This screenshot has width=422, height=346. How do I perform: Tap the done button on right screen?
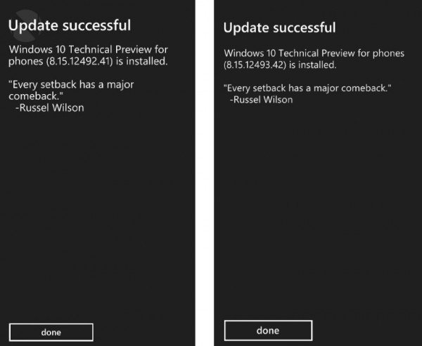point(267,331)
